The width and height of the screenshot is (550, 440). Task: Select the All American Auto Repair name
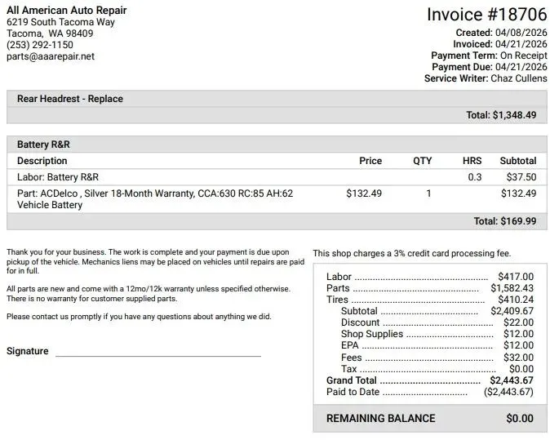[x=67, y=10]
